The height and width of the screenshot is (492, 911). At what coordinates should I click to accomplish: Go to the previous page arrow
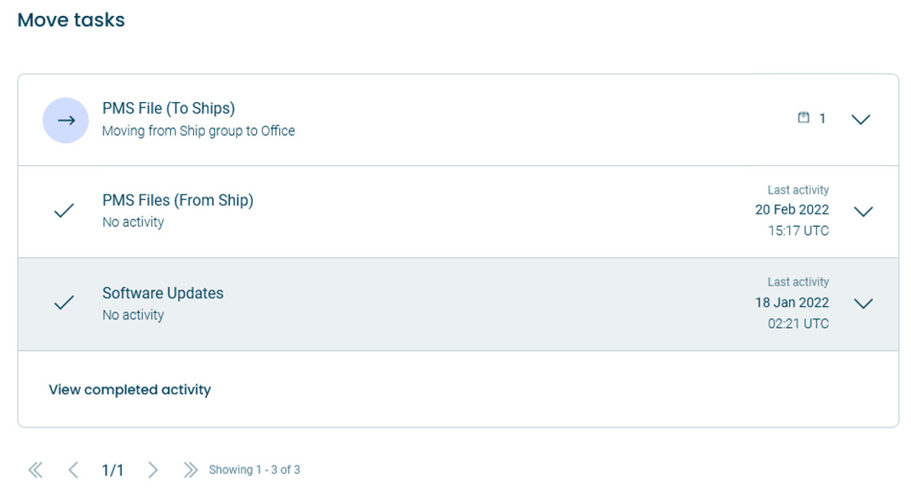click(74, 470)
